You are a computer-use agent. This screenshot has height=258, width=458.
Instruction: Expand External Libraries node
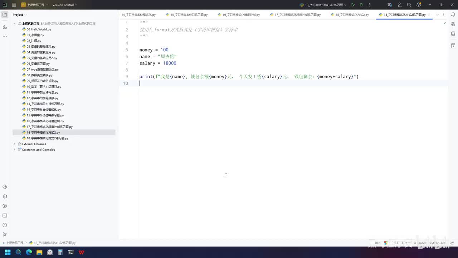click(15, 144)
